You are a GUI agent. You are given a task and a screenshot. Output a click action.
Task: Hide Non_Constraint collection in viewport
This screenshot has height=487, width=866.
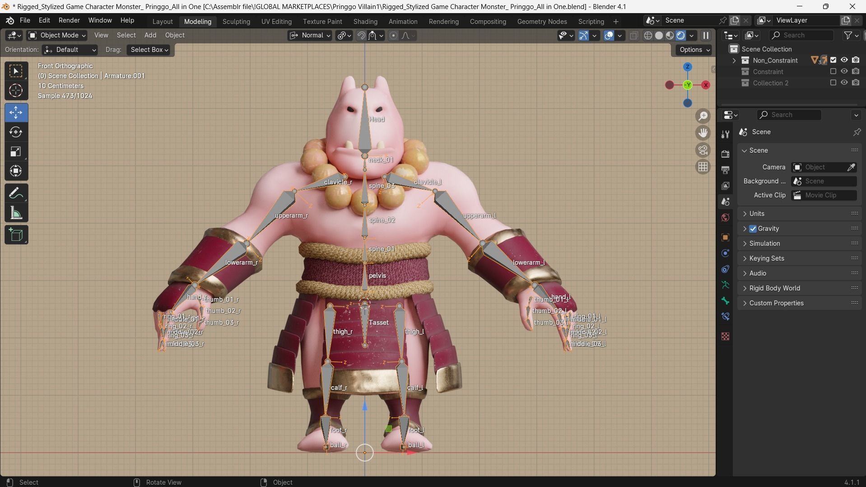[844, 60]
